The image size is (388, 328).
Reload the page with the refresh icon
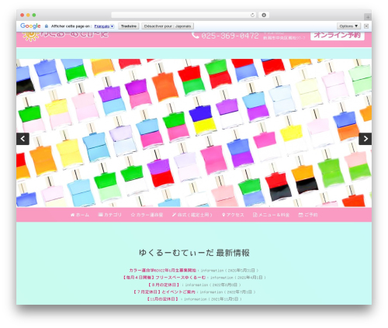click(x=252, y=16)
